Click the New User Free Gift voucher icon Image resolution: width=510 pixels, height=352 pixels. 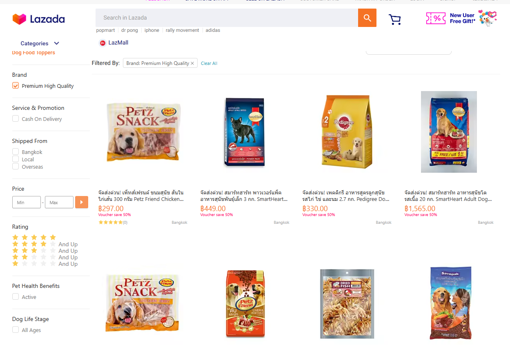[436, 18]
